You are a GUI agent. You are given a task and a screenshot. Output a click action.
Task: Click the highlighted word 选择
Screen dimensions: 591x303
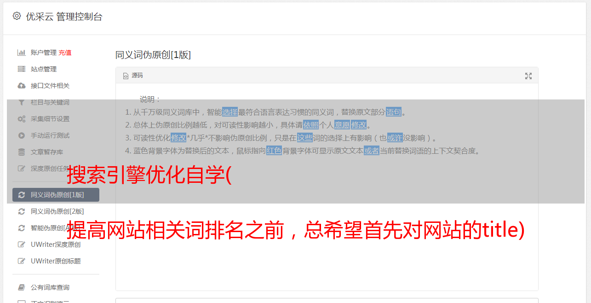point(230,112)
